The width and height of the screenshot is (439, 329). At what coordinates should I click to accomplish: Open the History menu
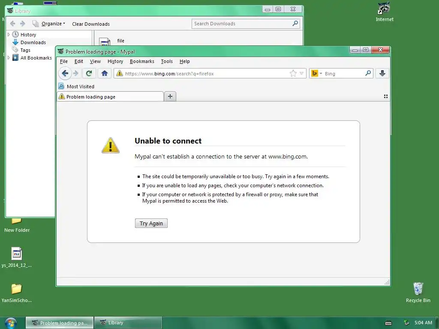[x=115, y=61]
